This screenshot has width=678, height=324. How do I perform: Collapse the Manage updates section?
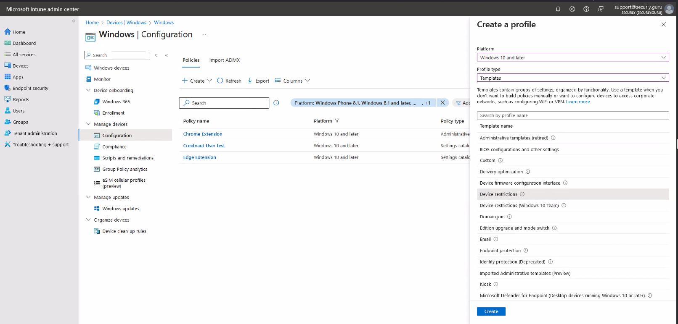(88, 197)
